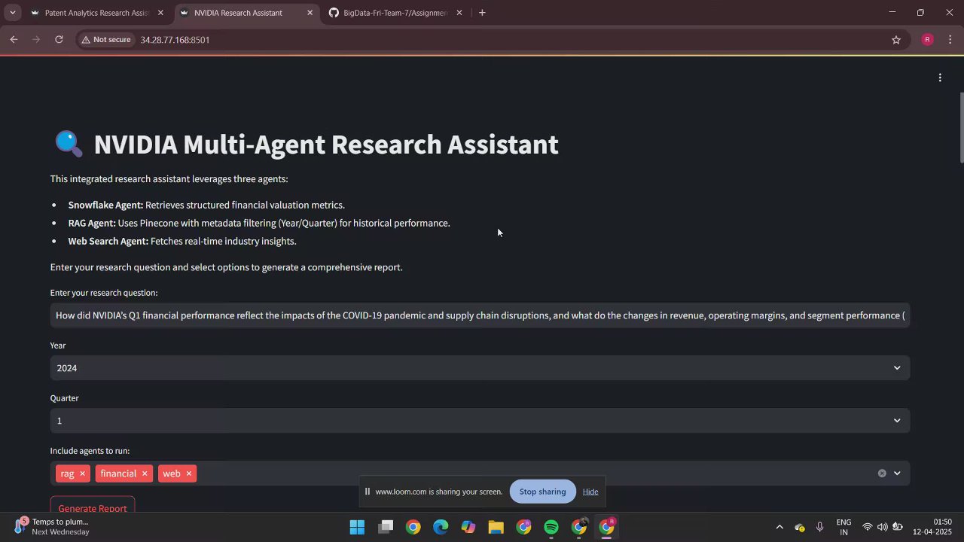Show hidden system tray icons

point(779,527)
